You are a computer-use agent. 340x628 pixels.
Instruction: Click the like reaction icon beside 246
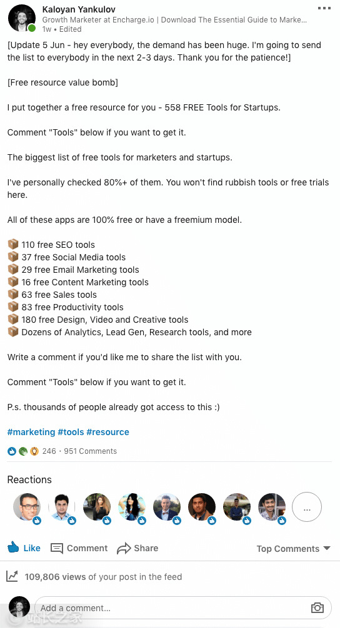pos(12,451)
